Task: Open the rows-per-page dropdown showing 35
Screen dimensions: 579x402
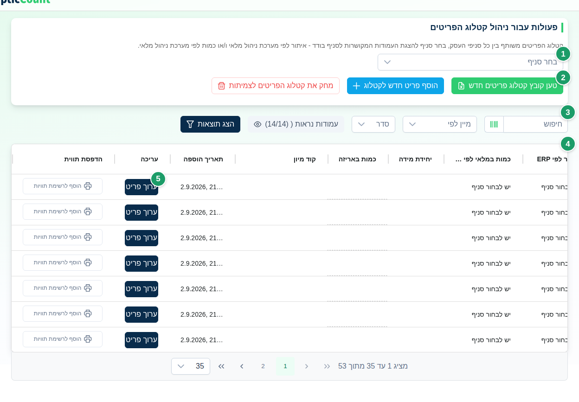Action: point(191,366)
